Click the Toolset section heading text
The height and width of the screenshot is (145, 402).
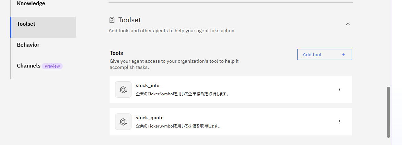[129, 20]
